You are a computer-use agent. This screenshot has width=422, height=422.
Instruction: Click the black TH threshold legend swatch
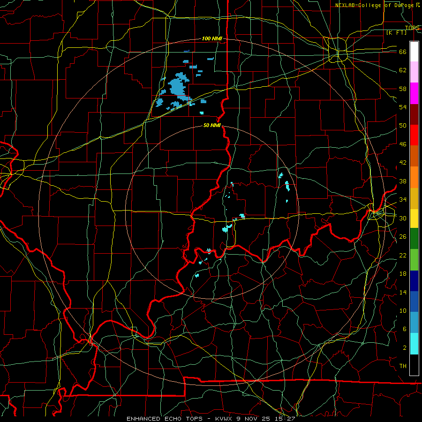(x=414, y=365)
